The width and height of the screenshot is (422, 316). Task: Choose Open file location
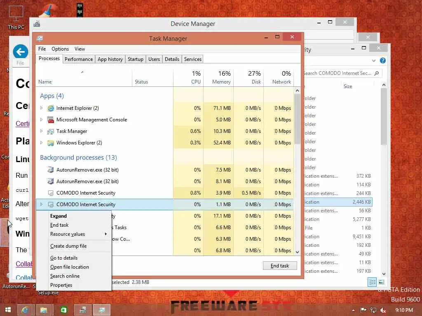74,267
